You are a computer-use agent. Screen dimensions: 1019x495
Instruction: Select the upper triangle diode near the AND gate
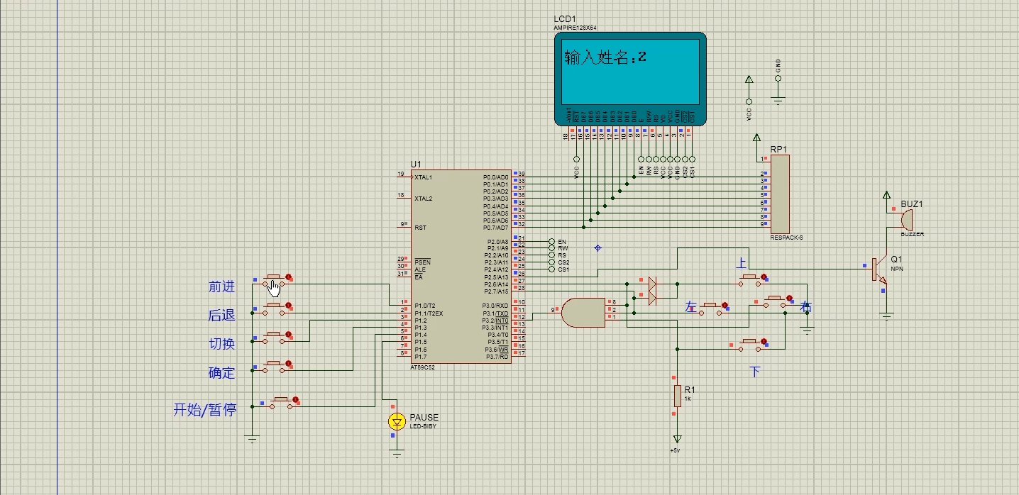pos(653,284)
